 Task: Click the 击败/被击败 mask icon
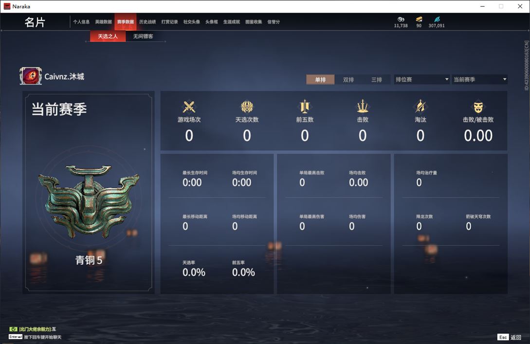click(x=478, y=107)
